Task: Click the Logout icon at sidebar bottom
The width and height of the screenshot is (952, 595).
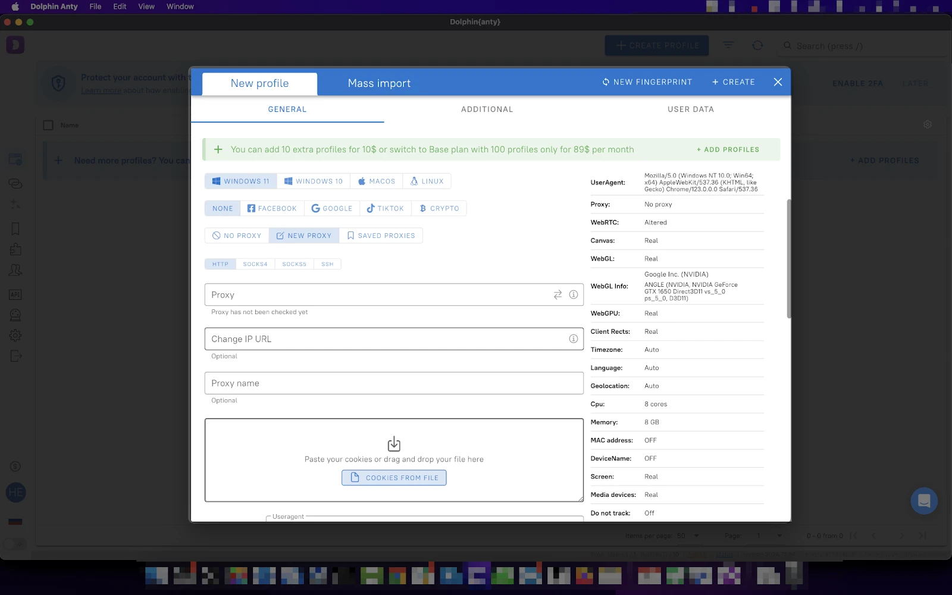Action: 15,356
